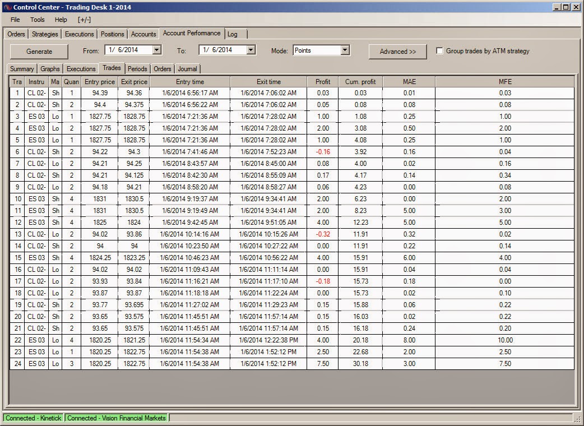Click entry time 1/6/2014 6:56:17 AM
Image resolution: width=584 pixels, height=426 pixels.
pos(190,93)
